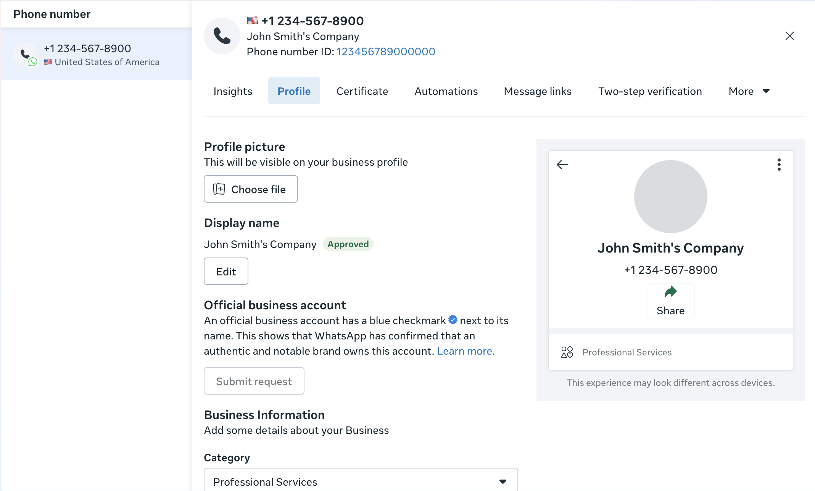Click Submit request for the official account

(x=254, y=381)
